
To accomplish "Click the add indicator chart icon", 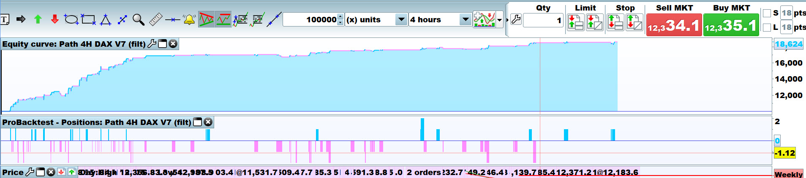I will 484,20.
